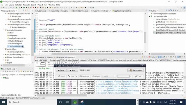186x105 pixels.
Task: Open the Spring perspective icon at top right
Action: (x=185, y=8)
